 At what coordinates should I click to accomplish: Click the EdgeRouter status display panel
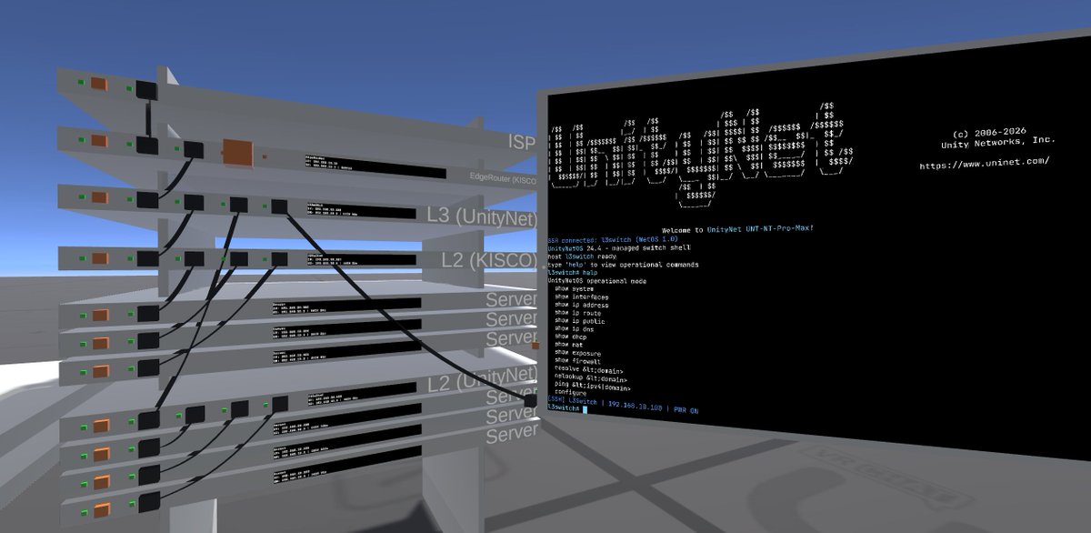[375, 166]
